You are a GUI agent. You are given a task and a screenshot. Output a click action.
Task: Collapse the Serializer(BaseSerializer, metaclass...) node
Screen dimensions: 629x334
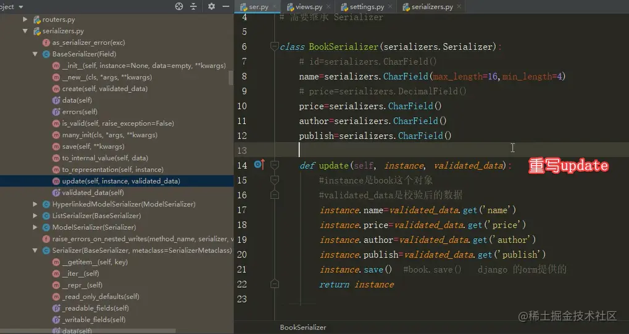click(x=35, y=250)
